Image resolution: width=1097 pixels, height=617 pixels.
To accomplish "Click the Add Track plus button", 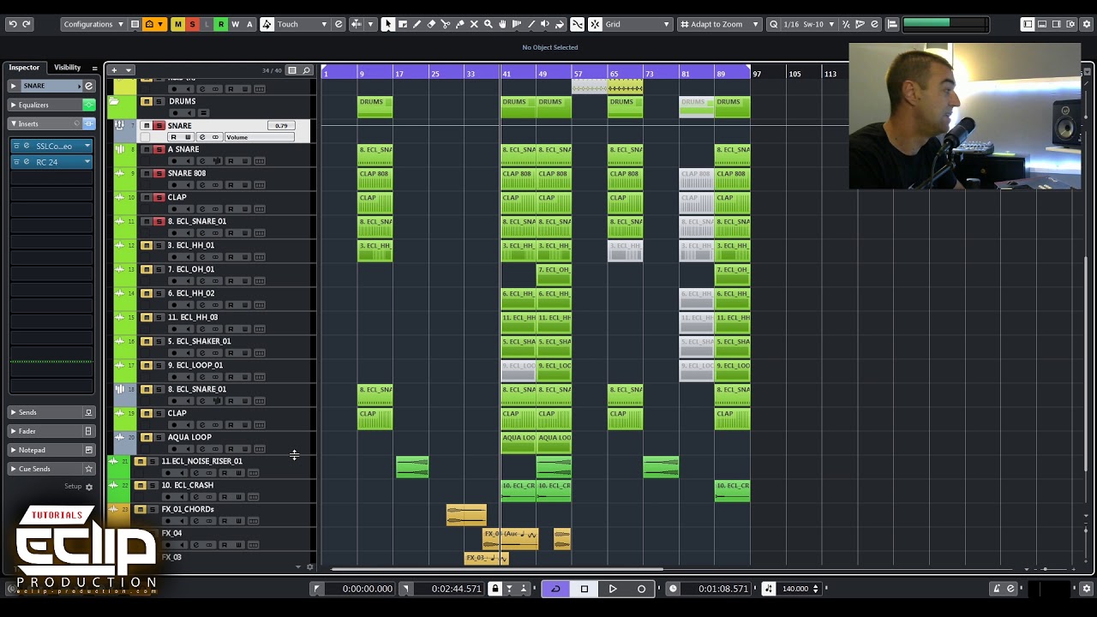I will click(114, 70).
